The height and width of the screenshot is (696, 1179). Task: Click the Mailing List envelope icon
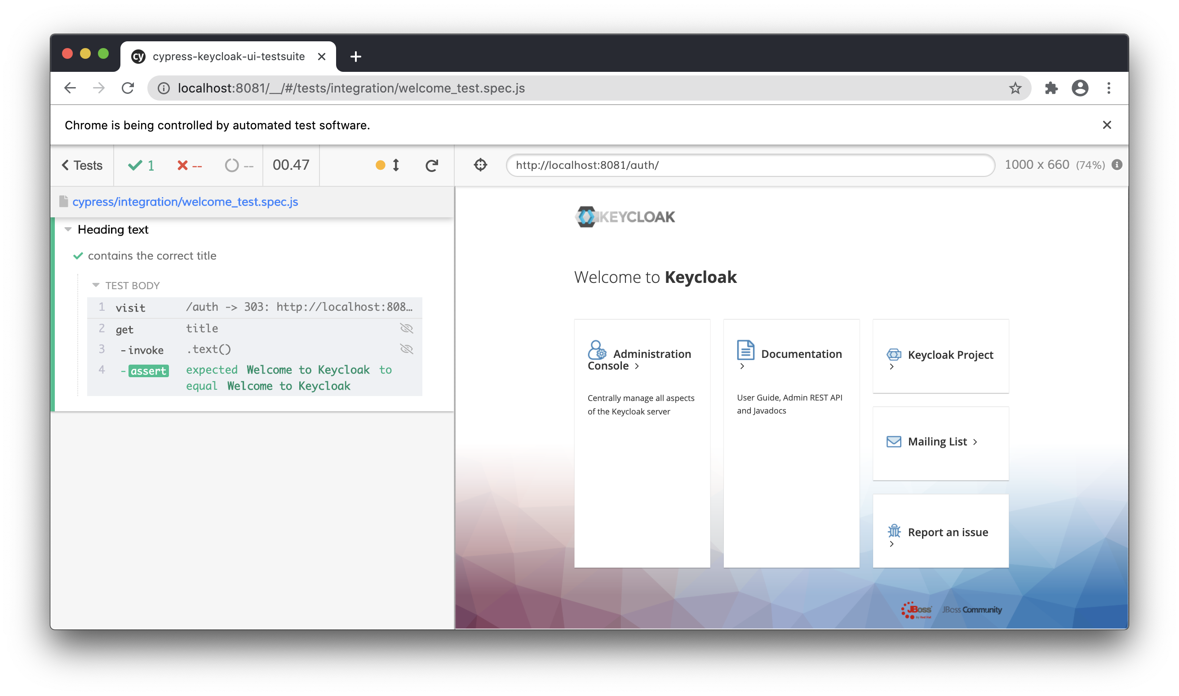[x=894, y=441]
